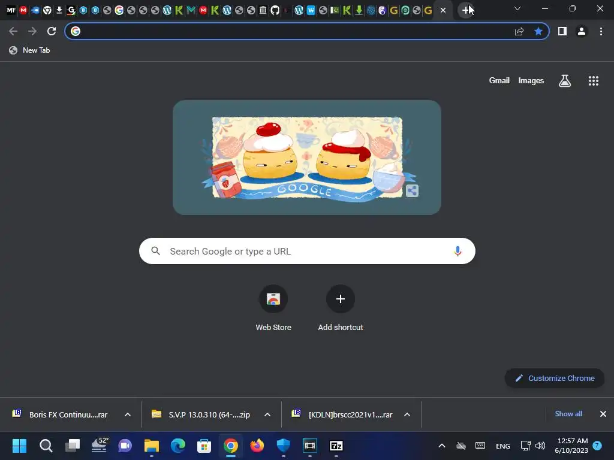The height and width of the screenshot is (460, 614).
Task: Focus the Search Google or type a URL box
Action: click(x=307, y=251)
